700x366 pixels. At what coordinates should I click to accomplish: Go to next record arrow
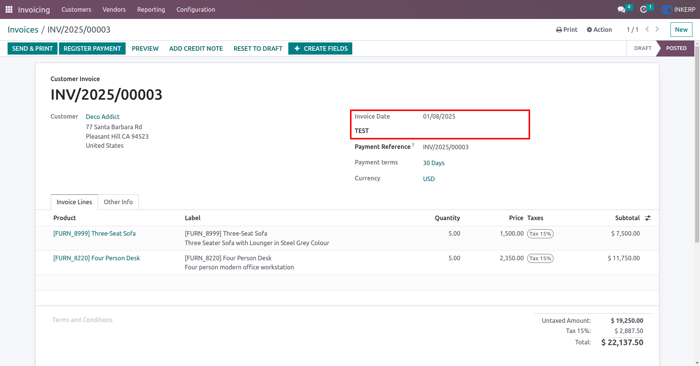[x=657, y=29]
